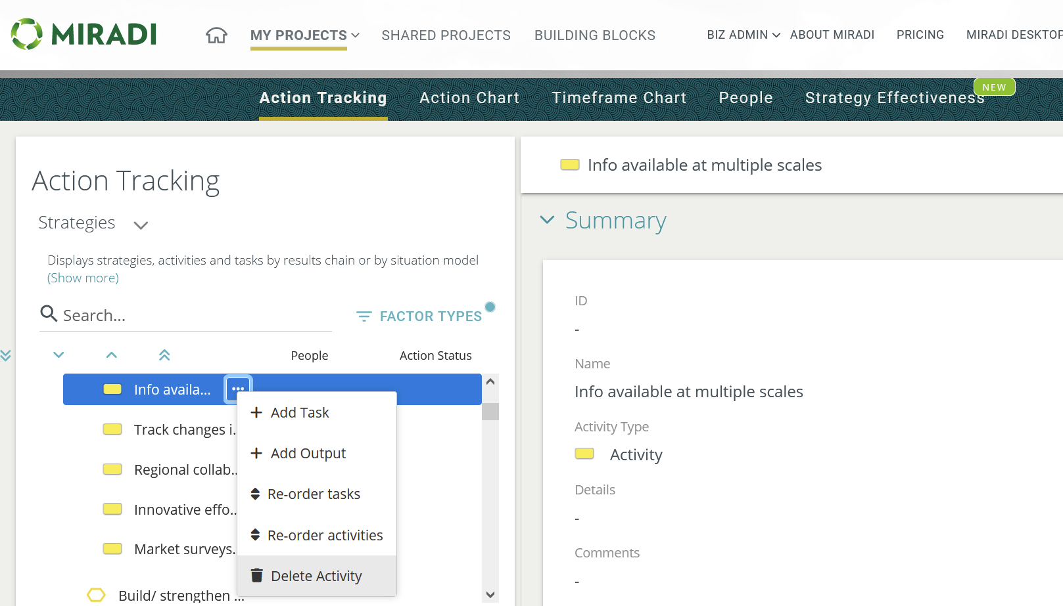Open the three-dot menu on Info availa row
The height and width of the screenshot is (606, 1063).
point(238,389)
